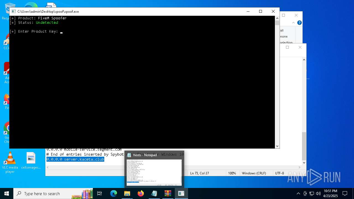Click the Notepad vertical scrollbar down arrow
This screenshot has width=354, height=199.
click(x=304, y=163)
